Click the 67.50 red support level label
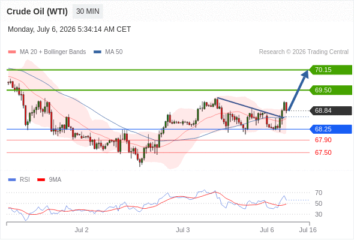 323,152
